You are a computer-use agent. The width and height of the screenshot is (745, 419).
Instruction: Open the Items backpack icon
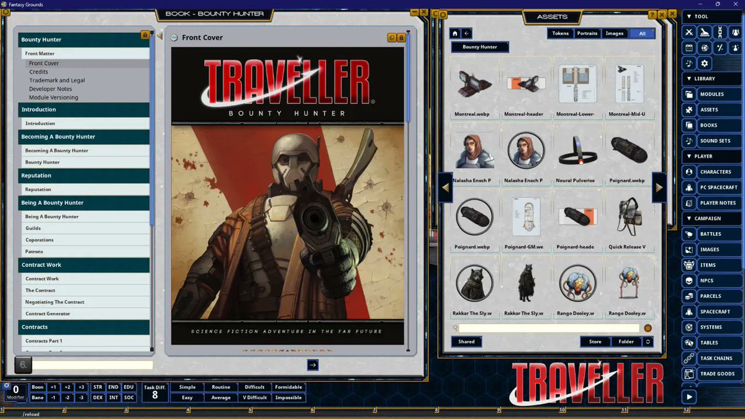pos(689,265)
